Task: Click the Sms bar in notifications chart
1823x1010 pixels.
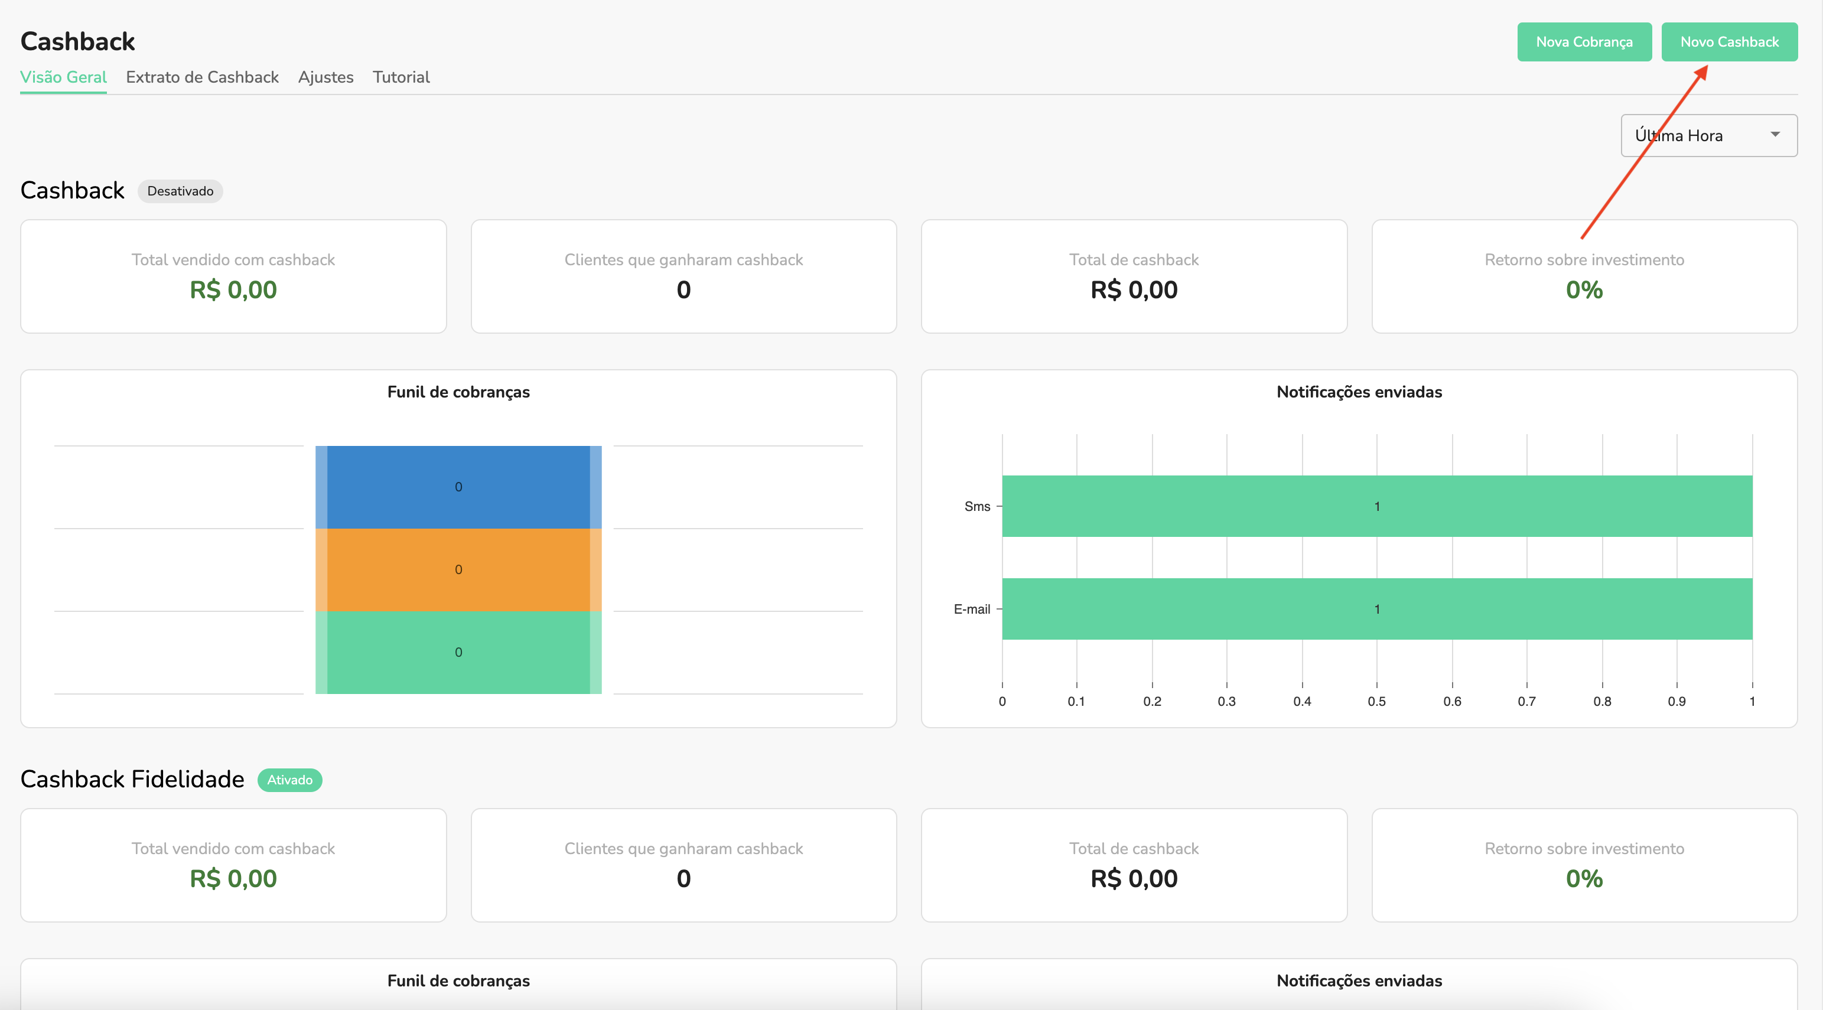Action: click(x=1376, y=506)
